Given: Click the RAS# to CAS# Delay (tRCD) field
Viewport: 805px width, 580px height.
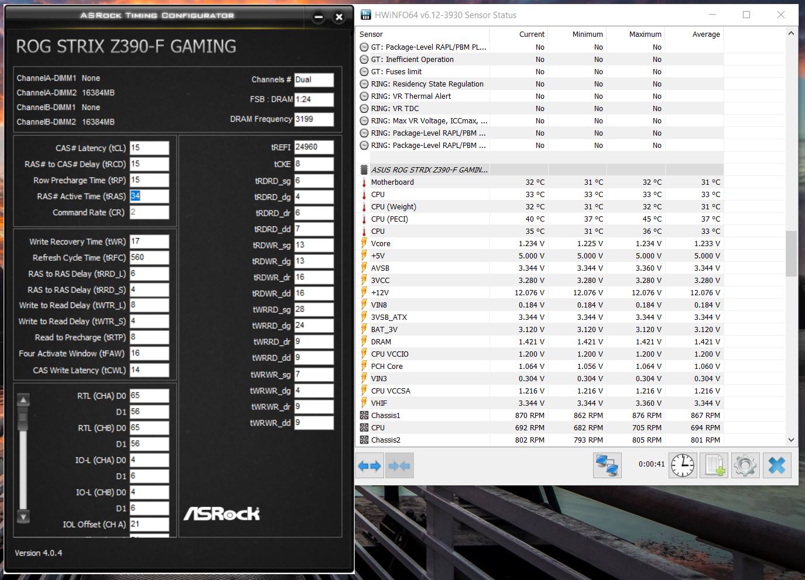Looking at the screenshot, I should pyautogui.click(x=149, y=164).
